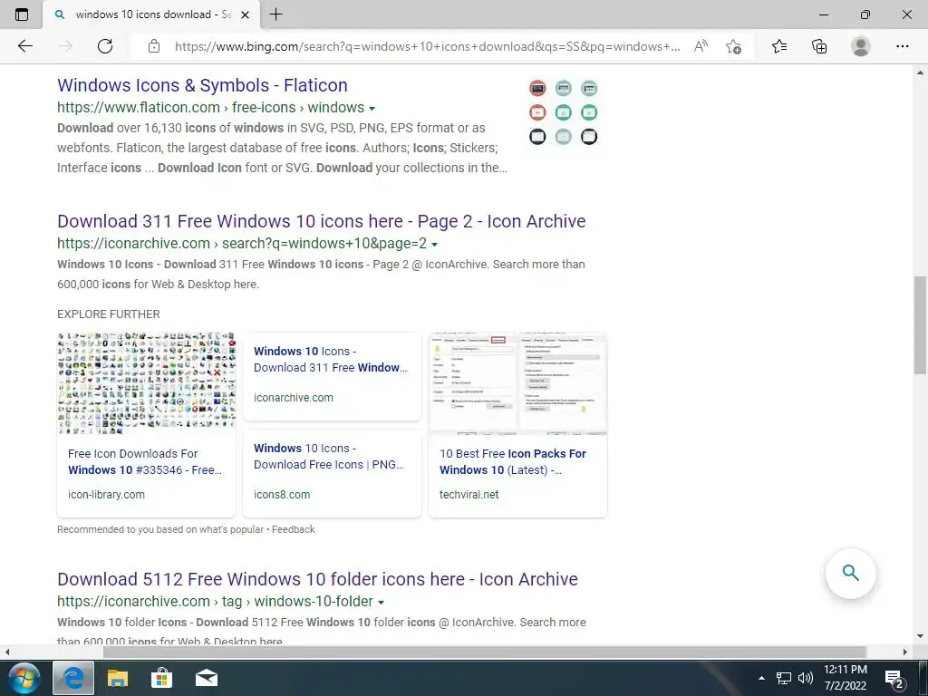Click the horizontal scroll left arrow
The height and width of the screenshot is (696, 928).
[x=7, y=652]
